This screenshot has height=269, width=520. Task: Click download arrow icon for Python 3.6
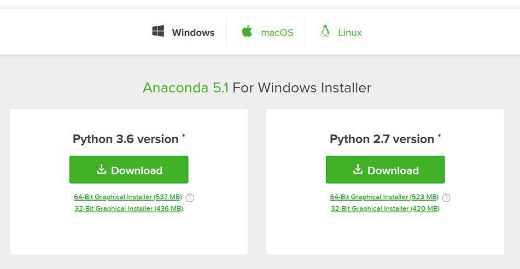102,169
